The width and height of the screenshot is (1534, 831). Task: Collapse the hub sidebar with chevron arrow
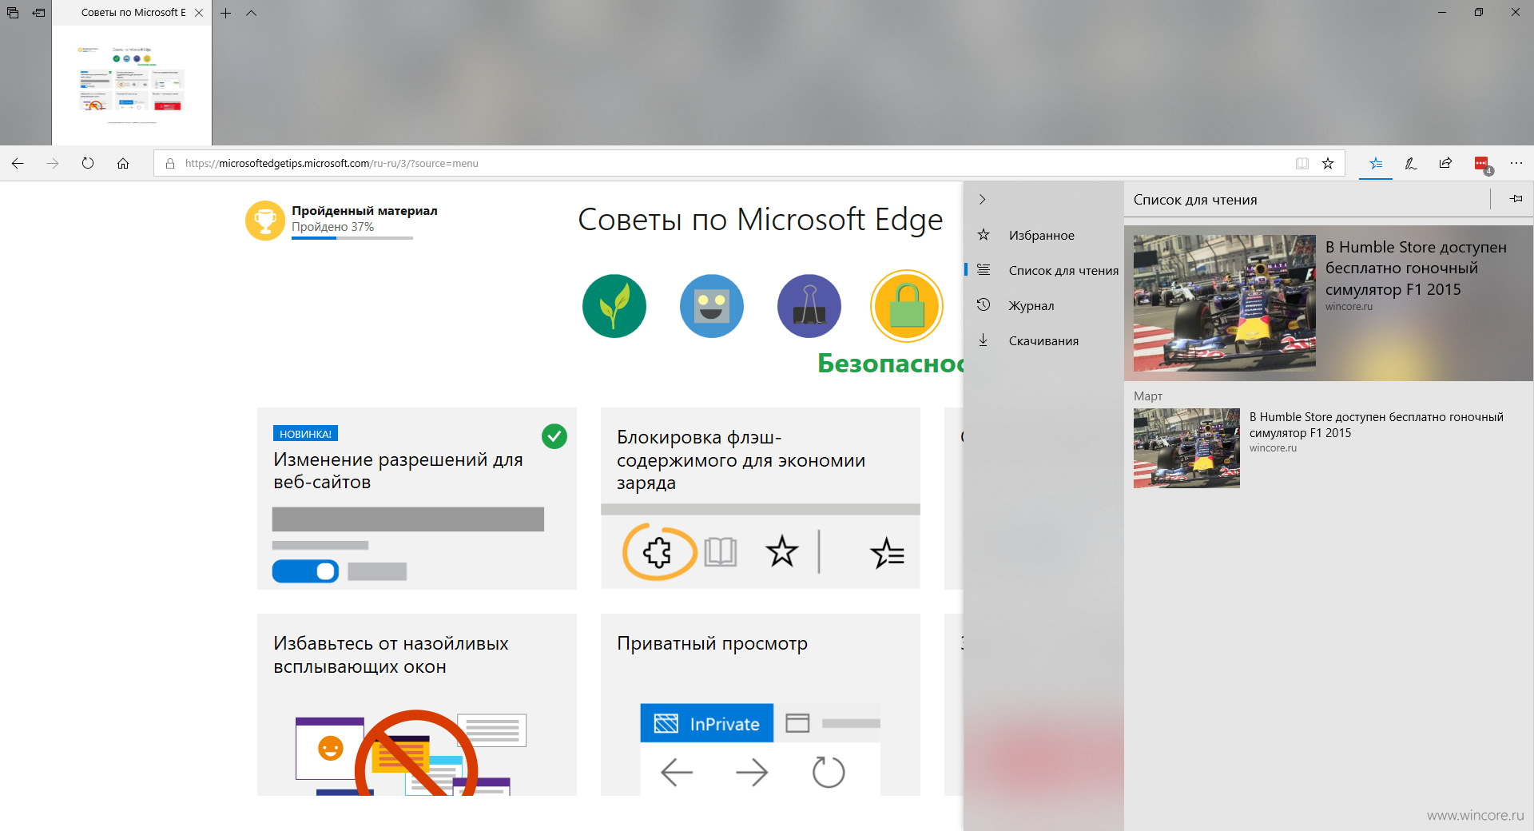pos(983,199)
